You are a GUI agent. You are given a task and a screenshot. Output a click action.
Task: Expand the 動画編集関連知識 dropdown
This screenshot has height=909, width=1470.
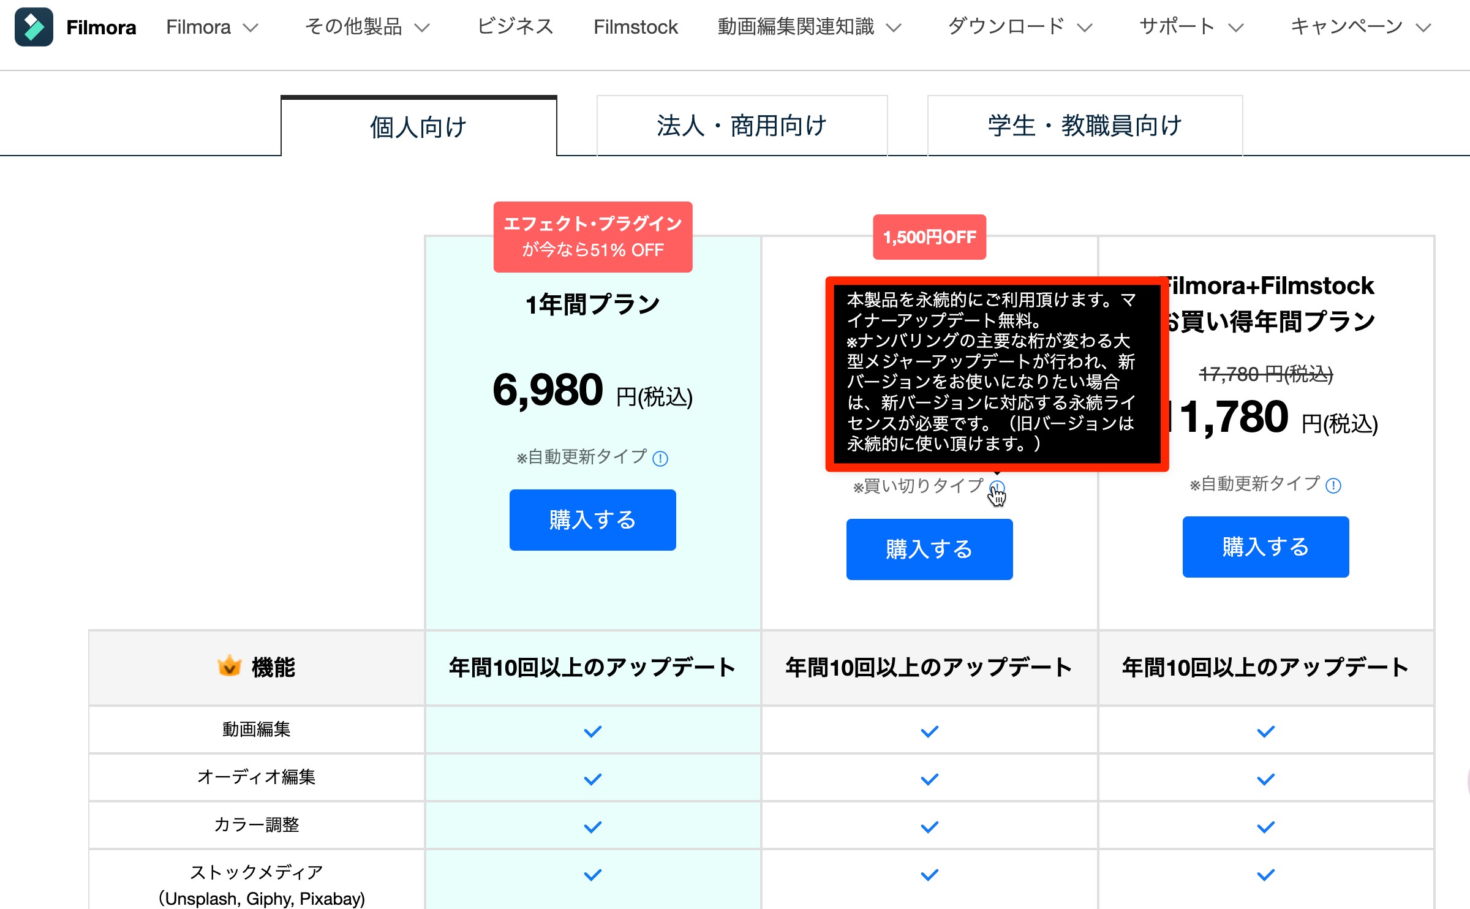point(810,27)
